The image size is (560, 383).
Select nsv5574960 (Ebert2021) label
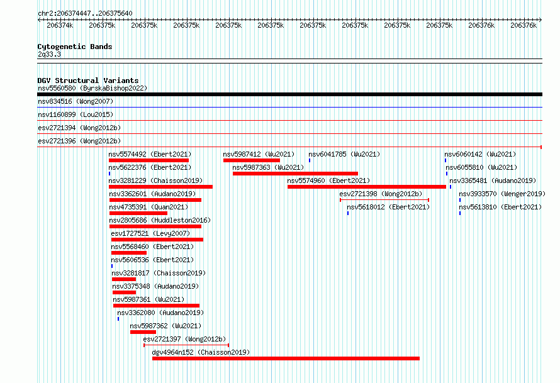328,180
